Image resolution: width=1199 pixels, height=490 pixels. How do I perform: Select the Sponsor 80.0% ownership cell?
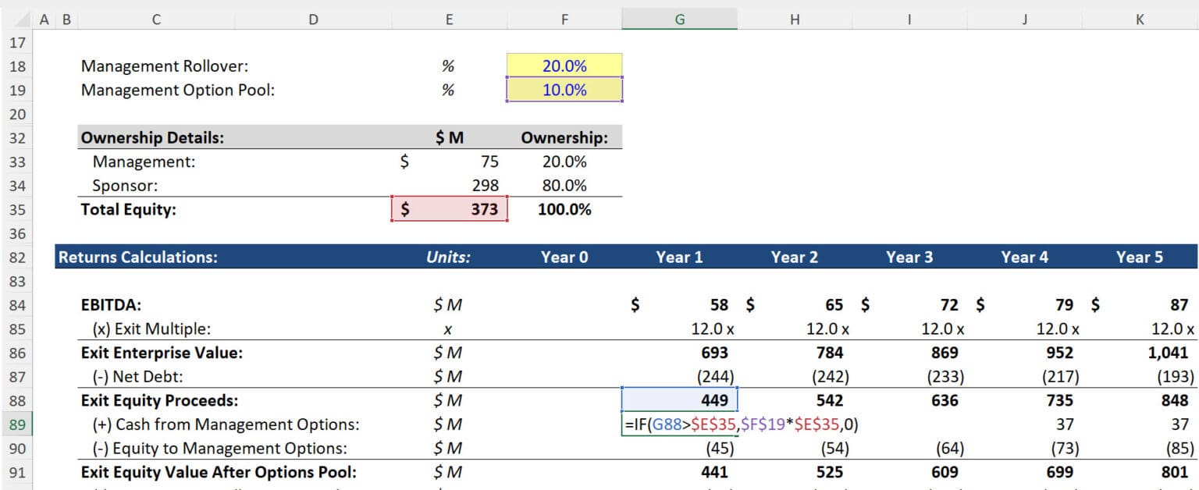coord(564,185)
